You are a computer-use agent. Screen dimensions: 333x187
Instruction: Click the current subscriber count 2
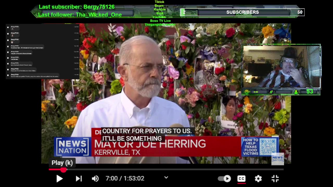(x=184, y=12)
